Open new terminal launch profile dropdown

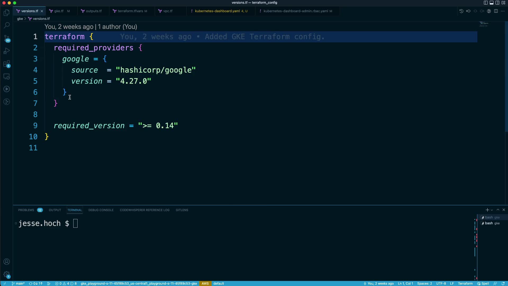(x=492, y=210)
